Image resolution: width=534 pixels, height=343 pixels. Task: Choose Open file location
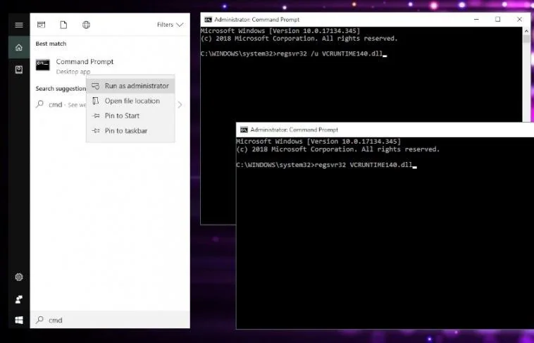tap(130, 101)
